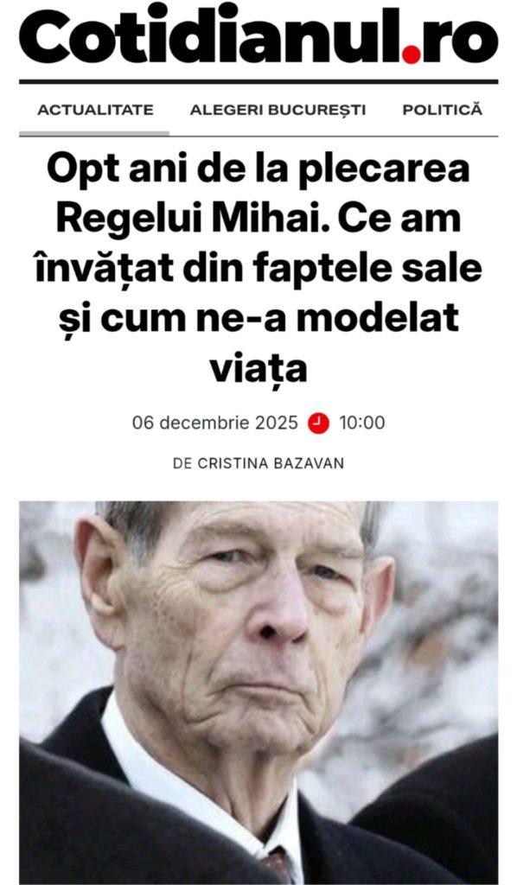Viewport: 517px width, 885px height.
Task: Open the article photo of the elderly man
Action: click(x=258, y=692)
